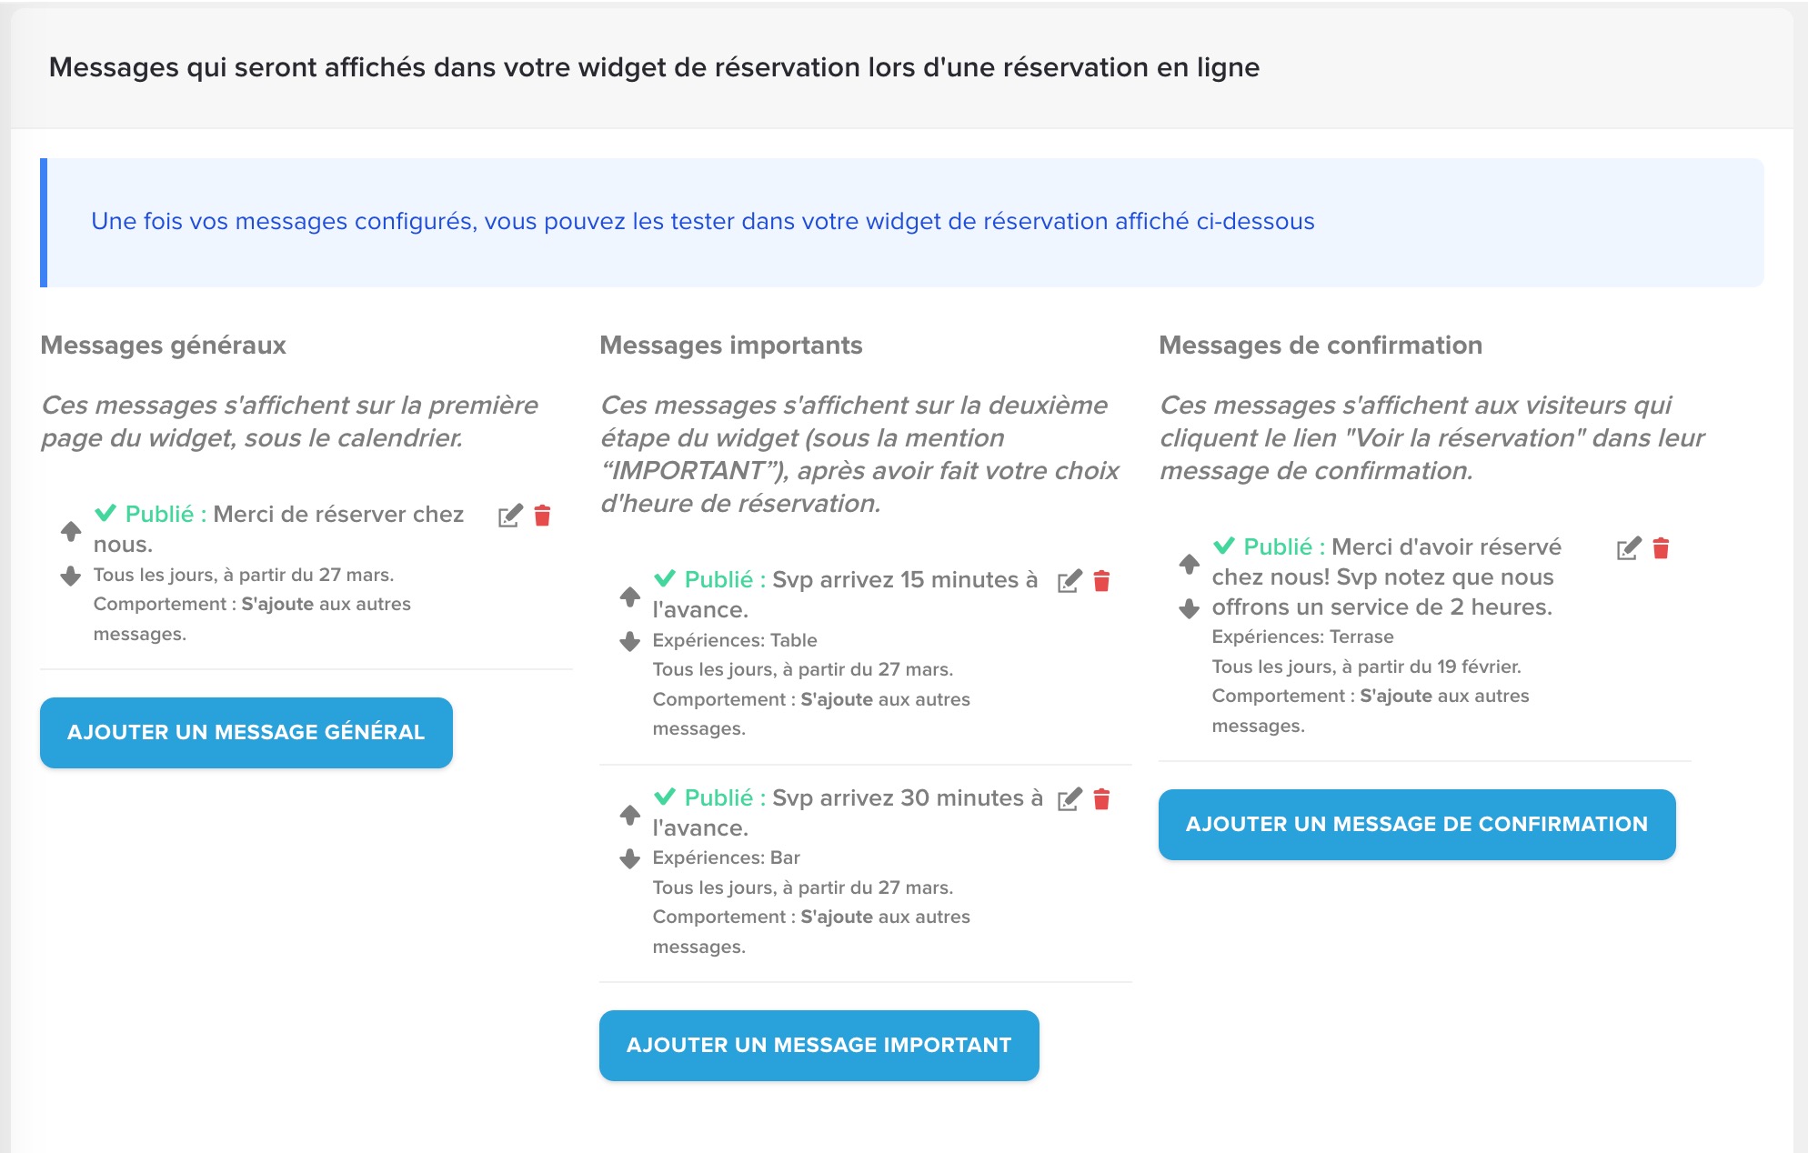This screenshot has height=1153, width=1808.
Task: Click the blue info banner text
Action: coord(702,221)
